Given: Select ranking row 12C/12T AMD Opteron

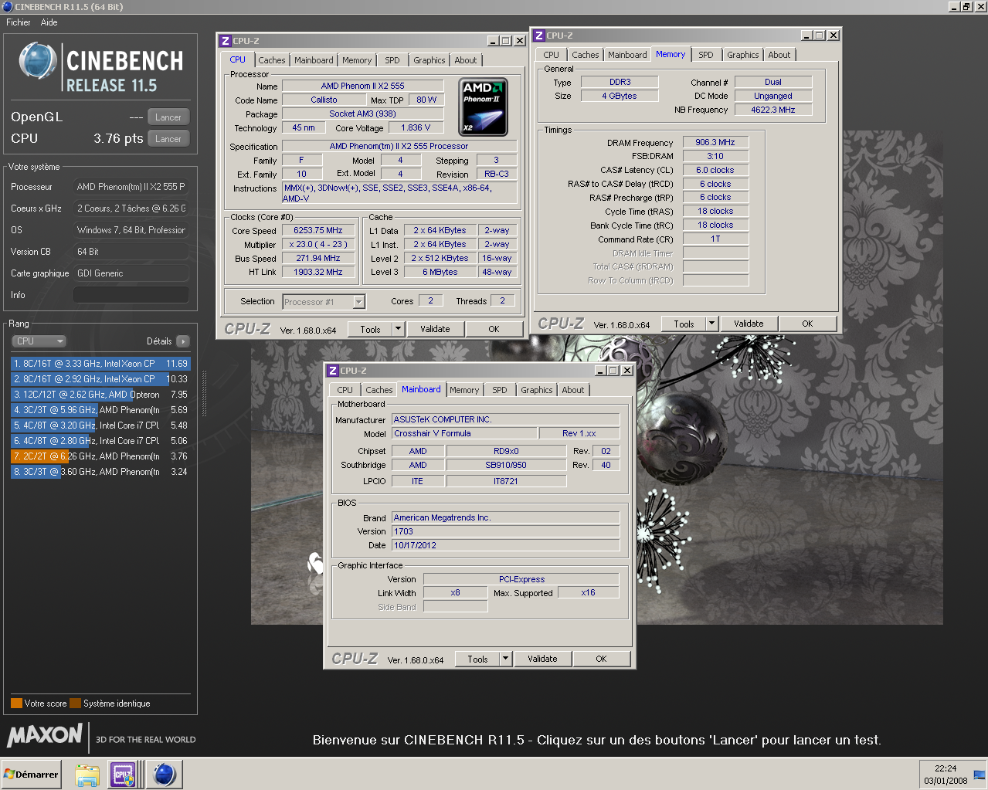Looking at the screenshot, I should (100, 395).
